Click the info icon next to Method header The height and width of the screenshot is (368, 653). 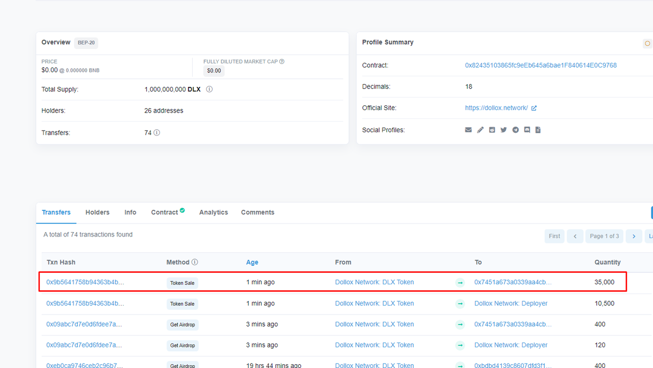click(x=195, y=262)
